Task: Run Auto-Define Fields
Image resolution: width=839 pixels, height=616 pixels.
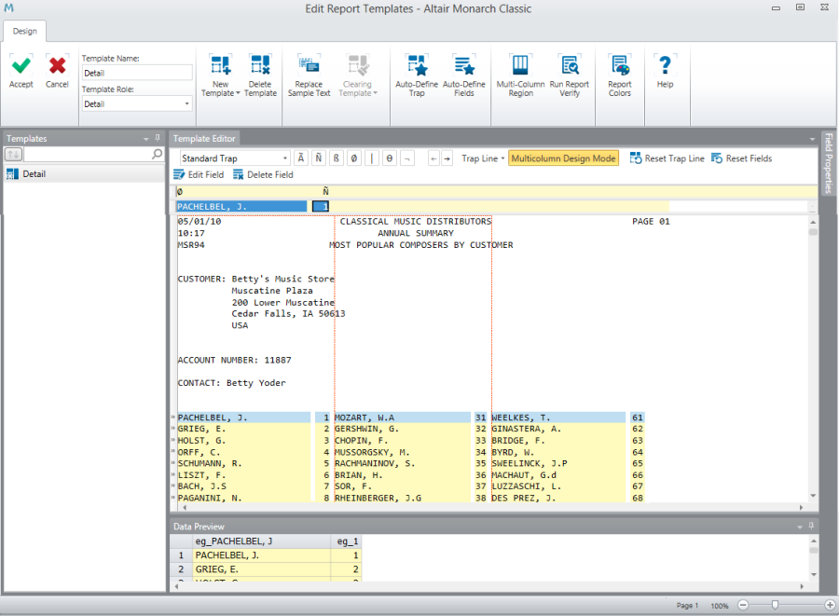Action: 463,66
